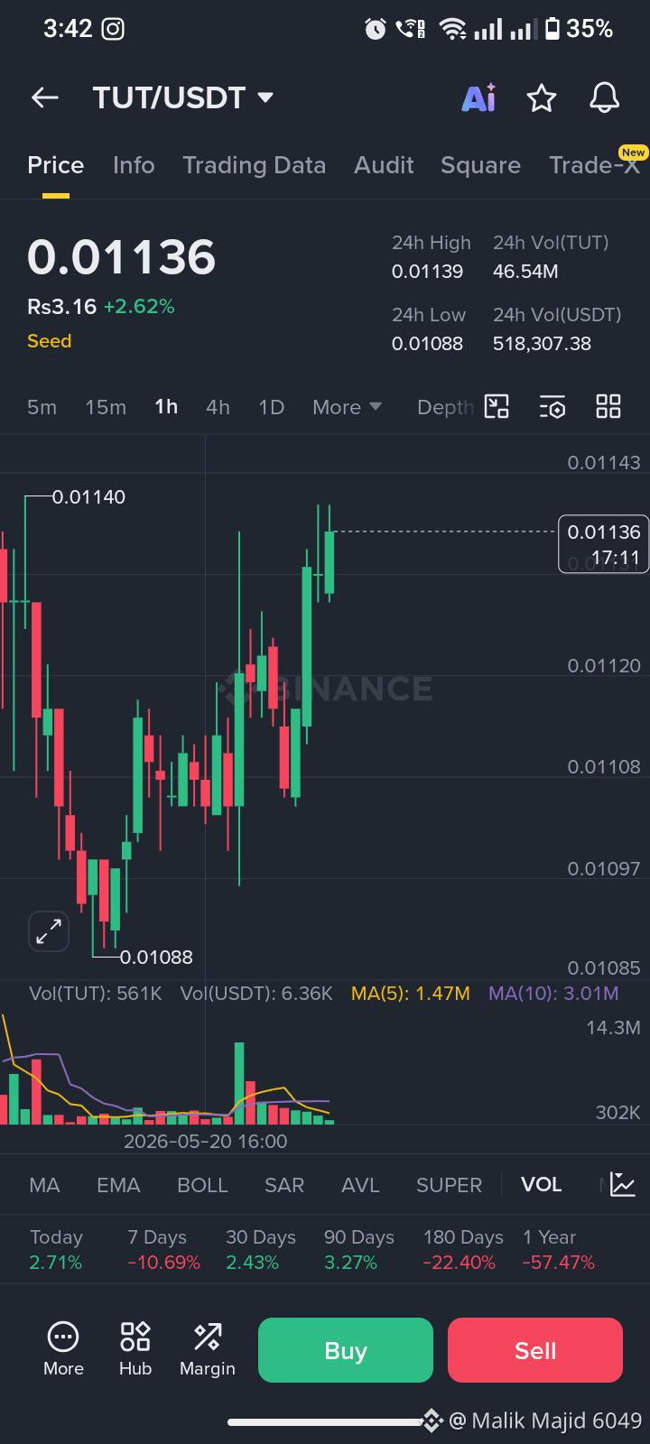Tap the 1 Year -57.47% performance
This screenshot has height=1444, width=650.
tap(559, 1250)
